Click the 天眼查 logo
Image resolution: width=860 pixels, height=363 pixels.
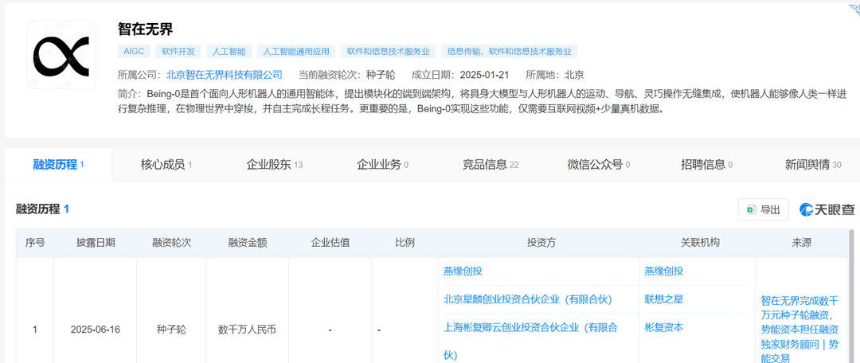coord(827,209)
